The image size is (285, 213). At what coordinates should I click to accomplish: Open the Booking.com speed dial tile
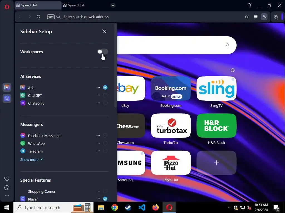(171, 88)
